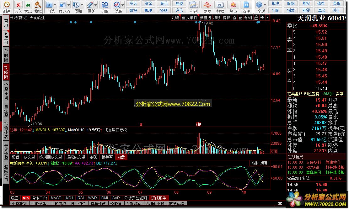Screen dimensions: 349x209
Task: Open 综合排名 ranking side tab
Action: click(x=6, y=130)
